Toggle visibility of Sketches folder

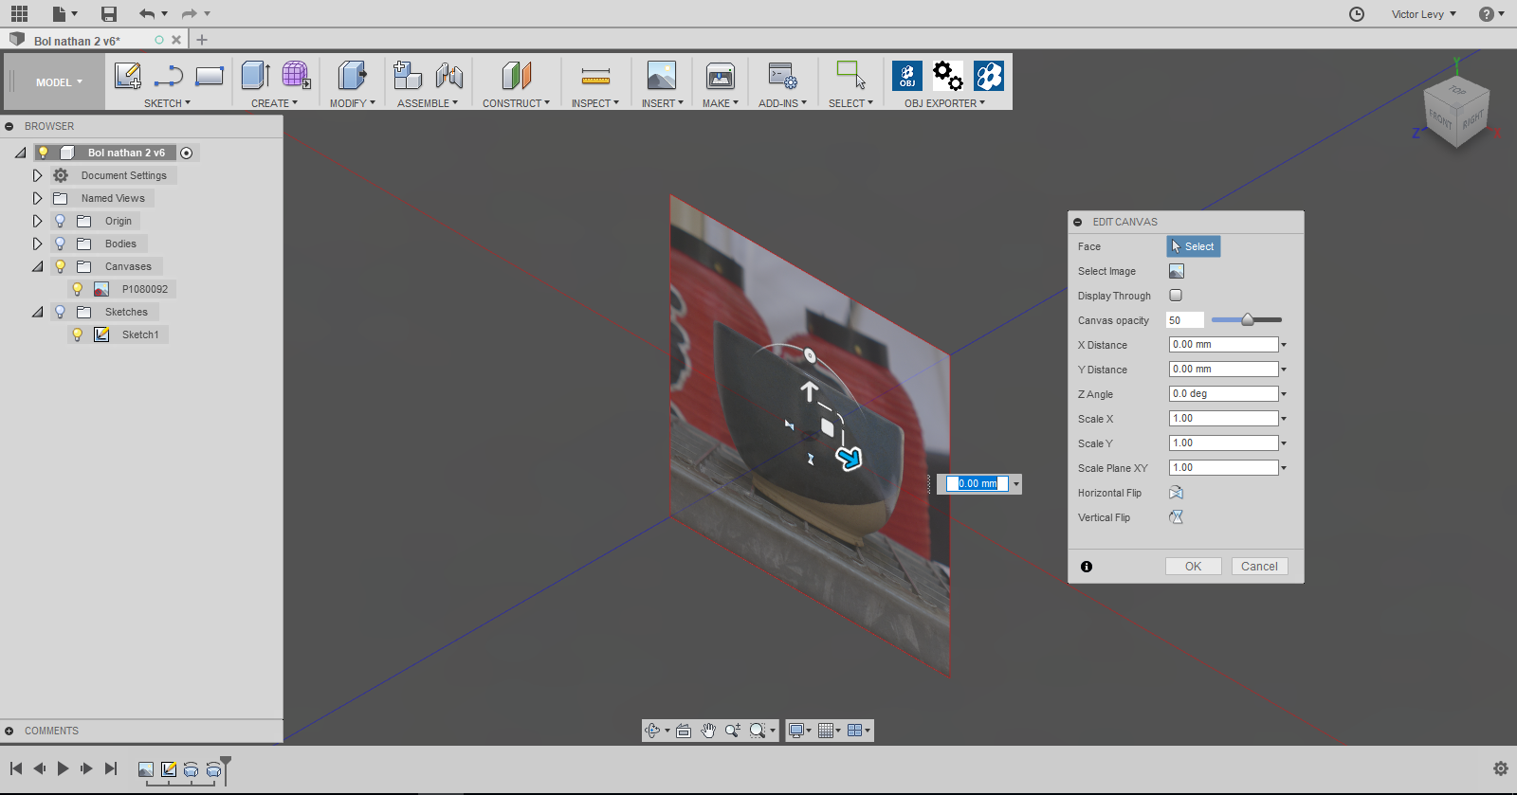coord(60,312)
